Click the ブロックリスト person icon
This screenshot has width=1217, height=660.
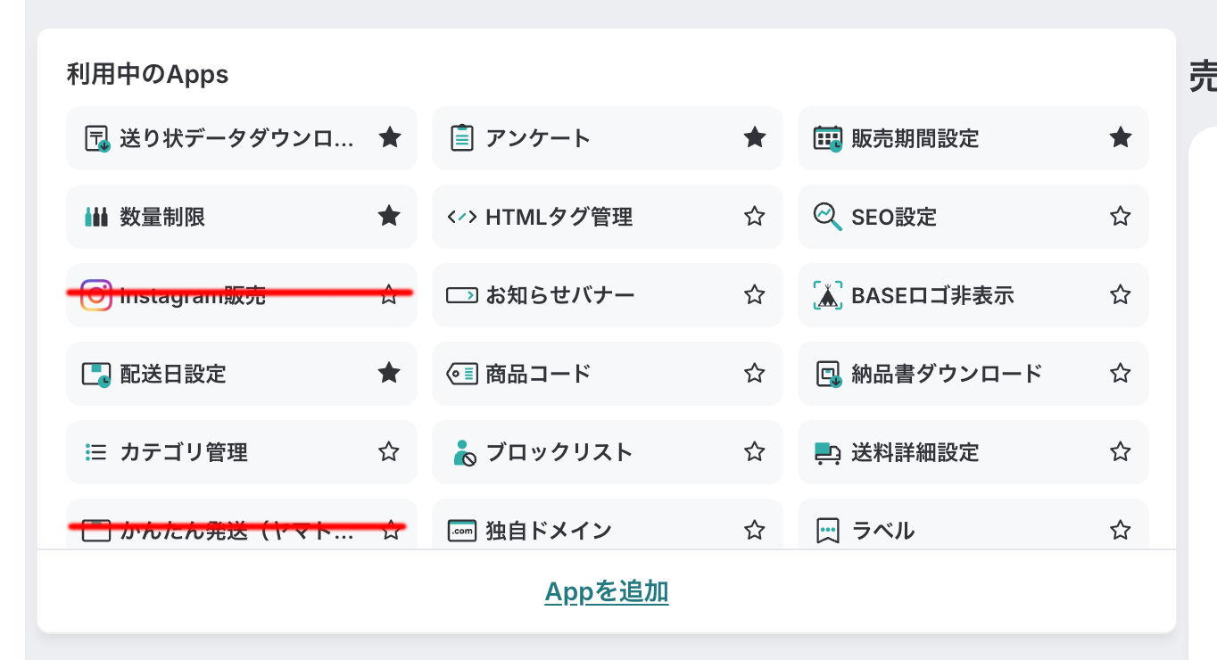[464, 452]
